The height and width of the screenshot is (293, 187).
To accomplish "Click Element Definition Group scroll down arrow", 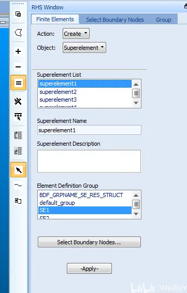I will 136,214.
